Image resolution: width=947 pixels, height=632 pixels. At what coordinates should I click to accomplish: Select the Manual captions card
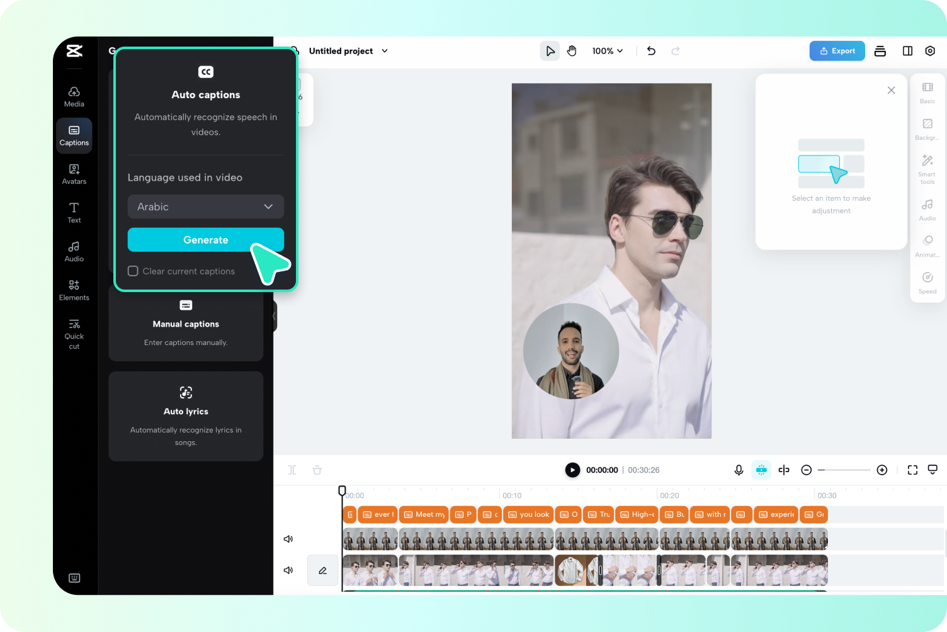tap(186, 324)
